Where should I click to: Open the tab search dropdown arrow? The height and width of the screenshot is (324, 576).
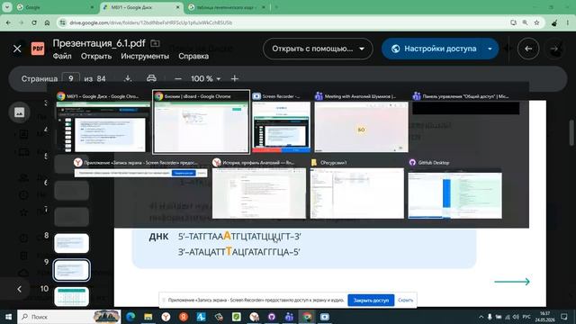[6, 7]
